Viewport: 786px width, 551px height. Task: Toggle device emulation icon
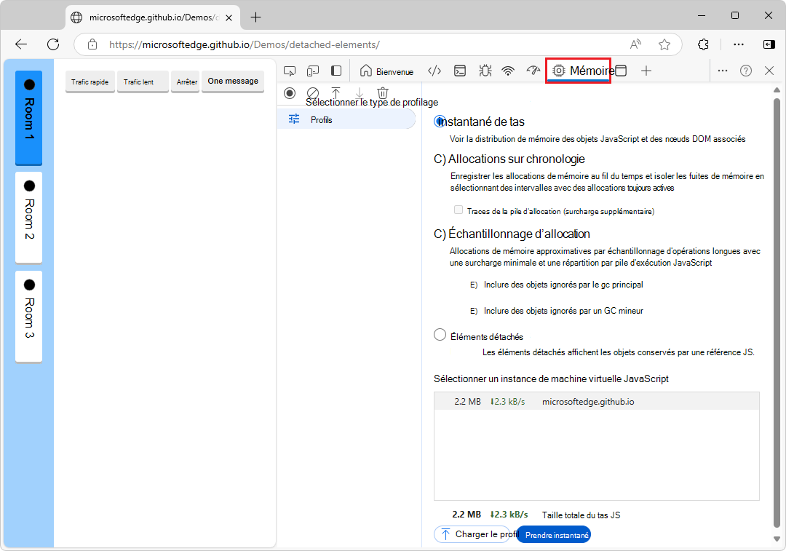pyautogui.click(x=313, y=71)
